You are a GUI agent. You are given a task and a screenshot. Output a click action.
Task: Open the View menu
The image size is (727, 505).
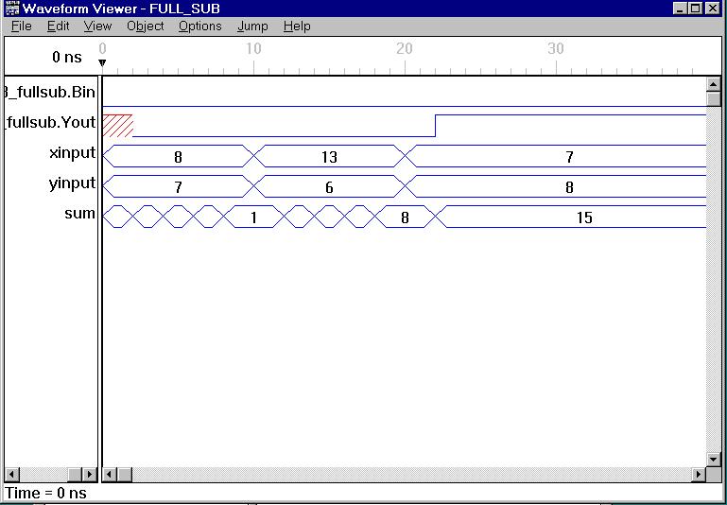pos(97,26)
